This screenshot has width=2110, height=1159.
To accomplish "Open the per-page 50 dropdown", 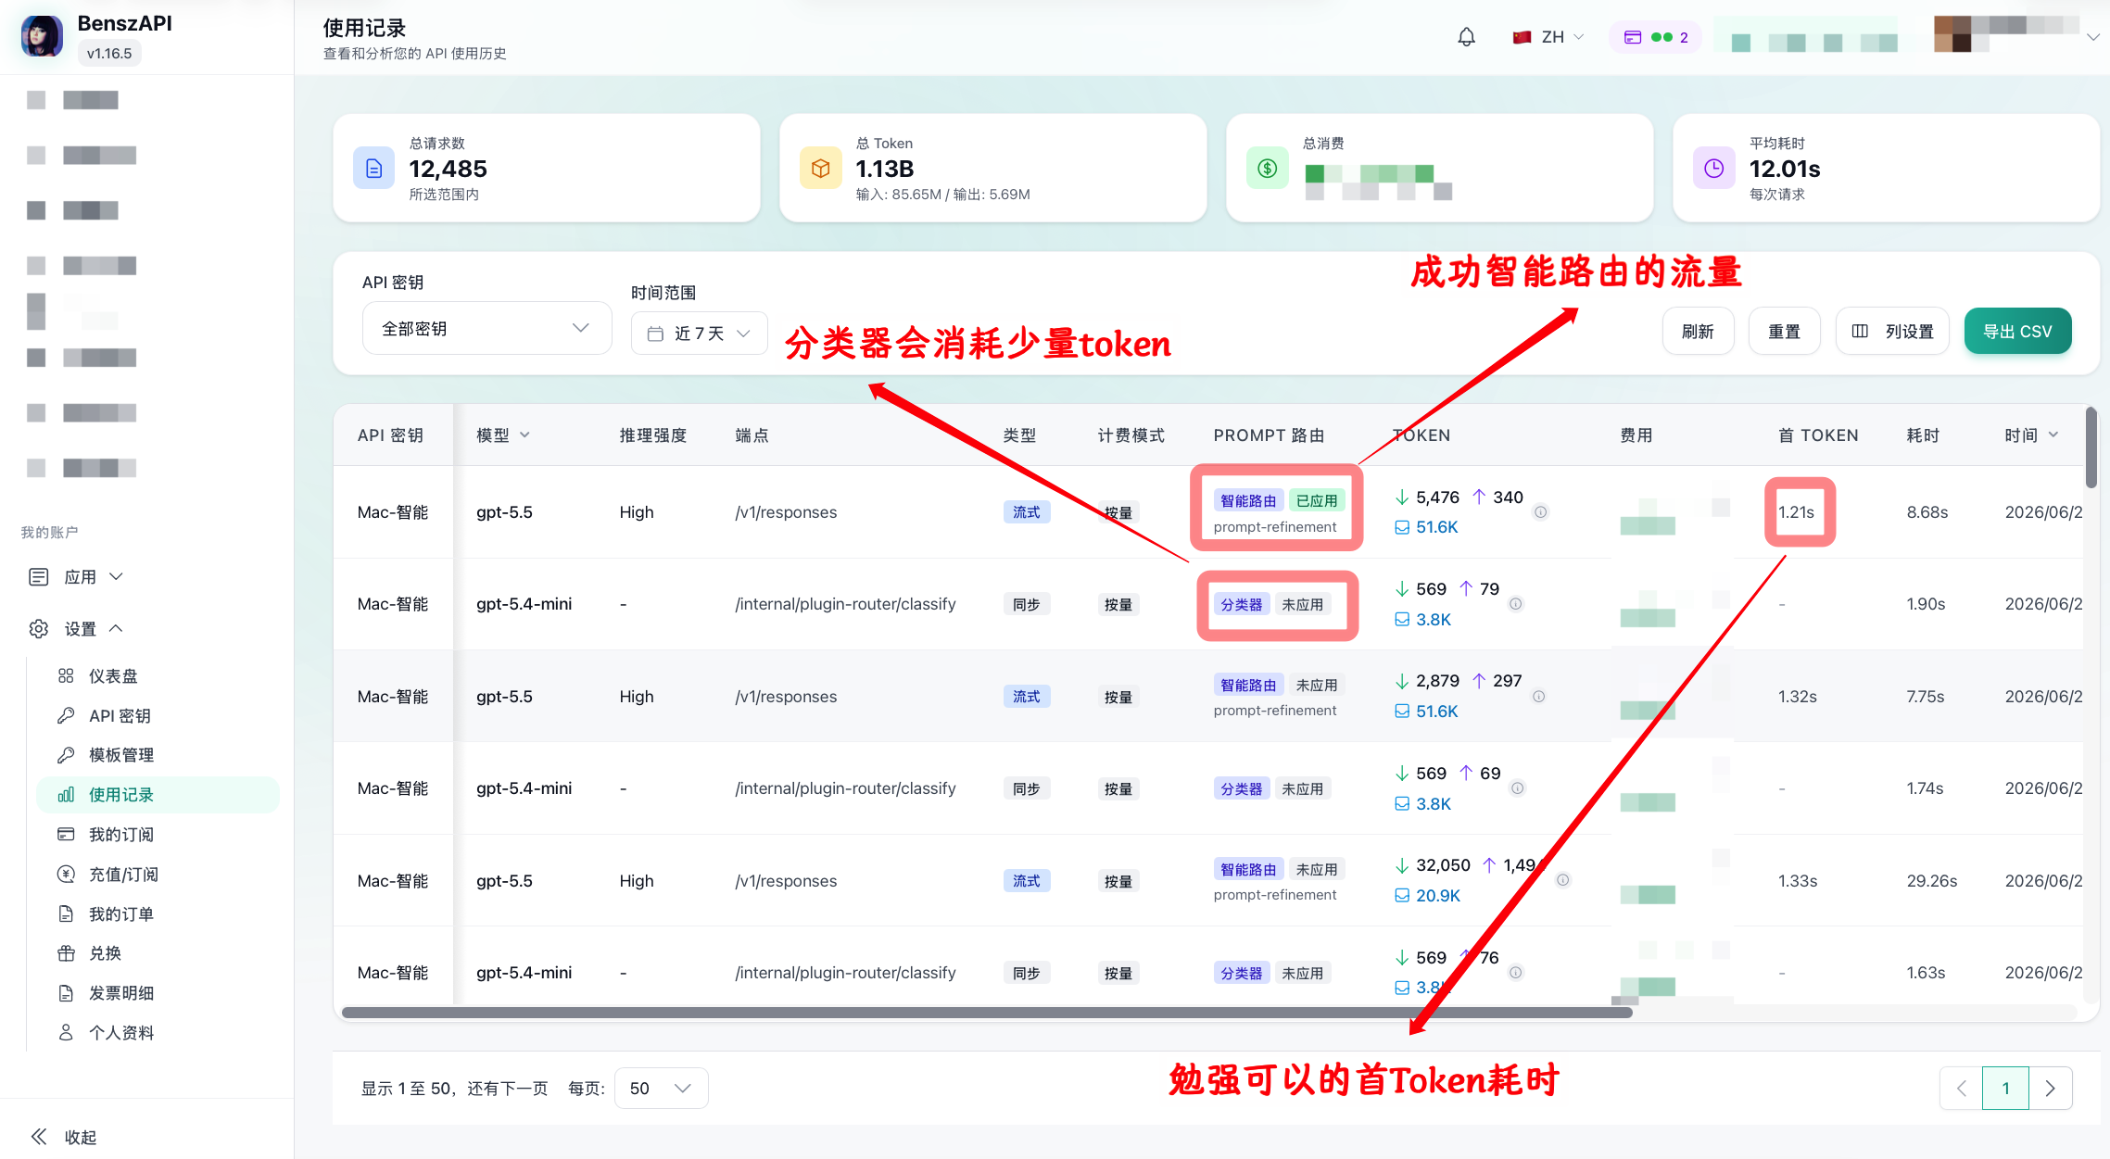I will pyautogui.click(x=661, y=1088).
